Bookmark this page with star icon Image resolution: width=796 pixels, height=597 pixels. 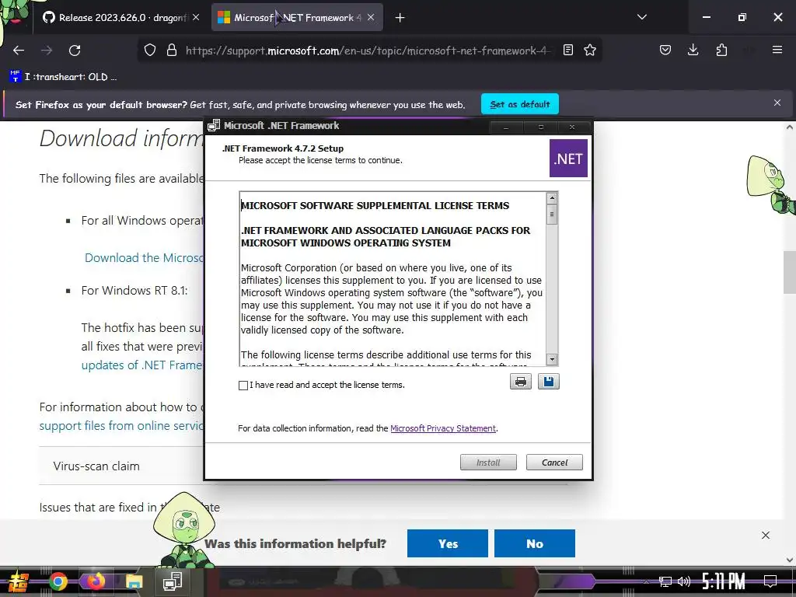click(590, 51)
